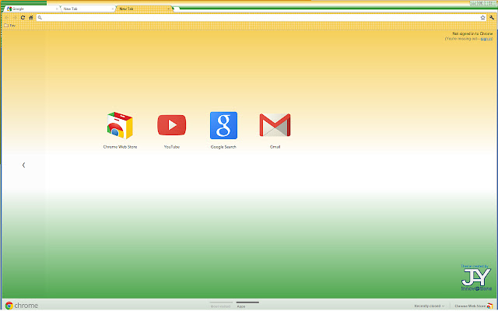The image size is (498, 311).
Task: Reload the current page
Action: pos(23,18)
